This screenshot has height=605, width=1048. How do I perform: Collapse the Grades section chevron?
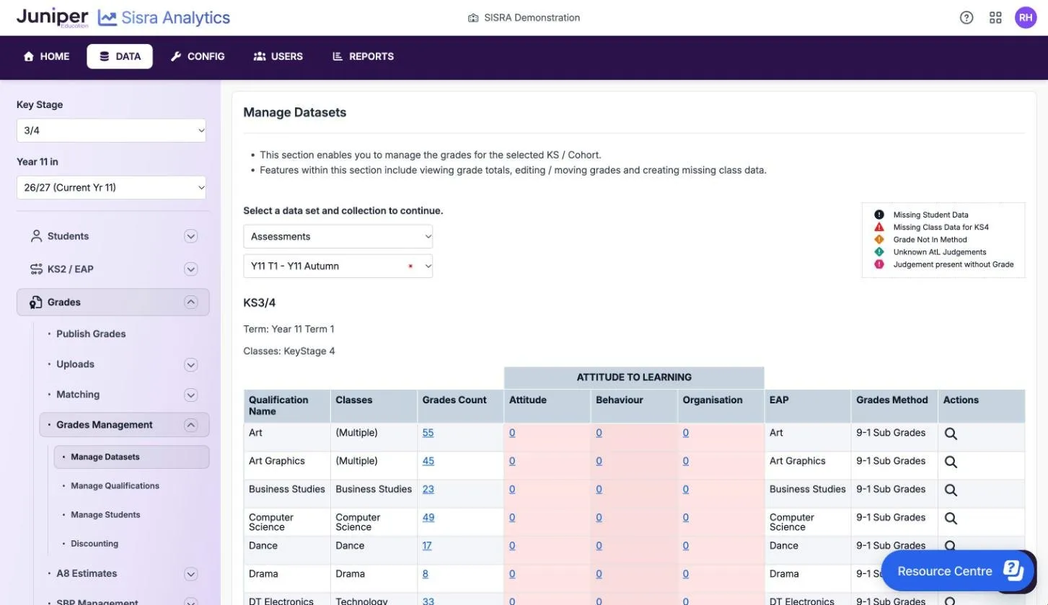point(190,302)
